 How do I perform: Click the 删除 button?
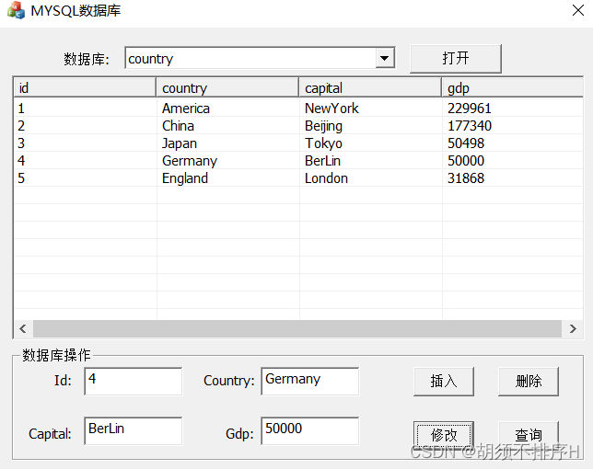(x=529, y=381)
